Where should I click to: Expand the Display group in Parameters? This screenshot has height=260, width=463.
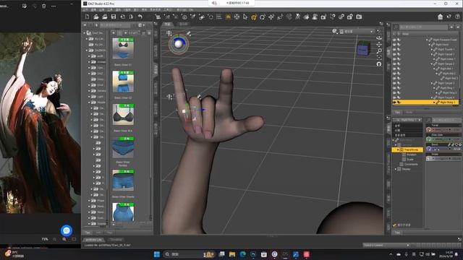396,169
